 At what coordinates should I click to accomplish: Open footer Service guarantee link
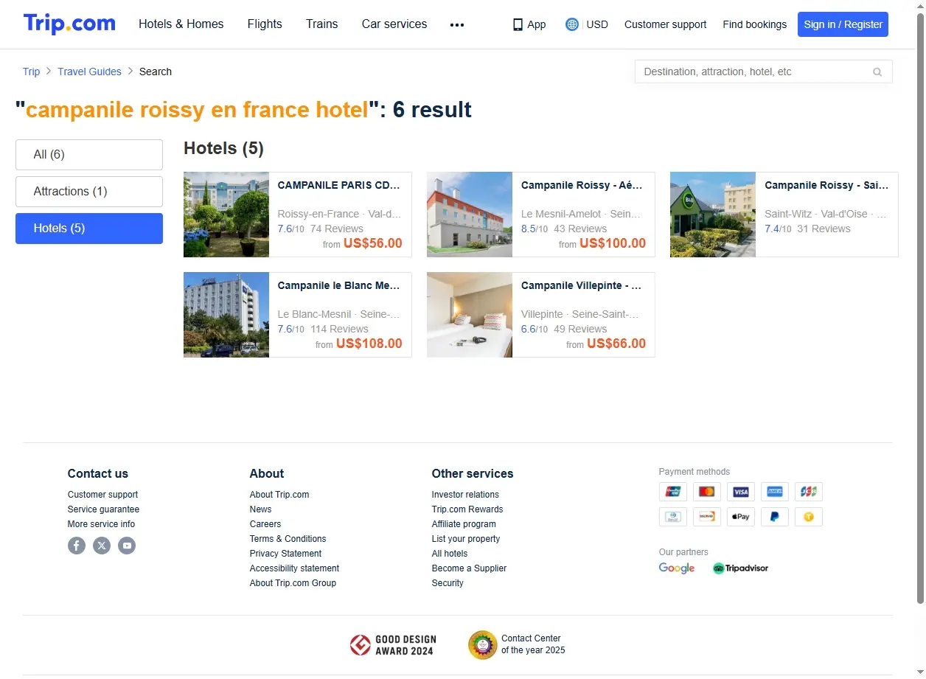tap(103, 509)
